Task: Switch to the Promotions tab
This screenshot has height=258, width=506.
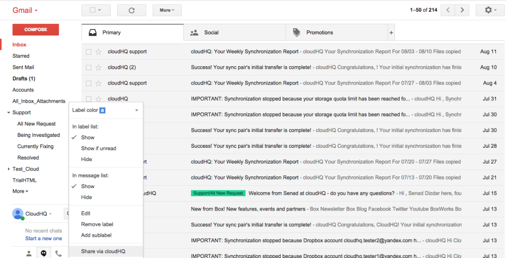Action: pos(337,33)
